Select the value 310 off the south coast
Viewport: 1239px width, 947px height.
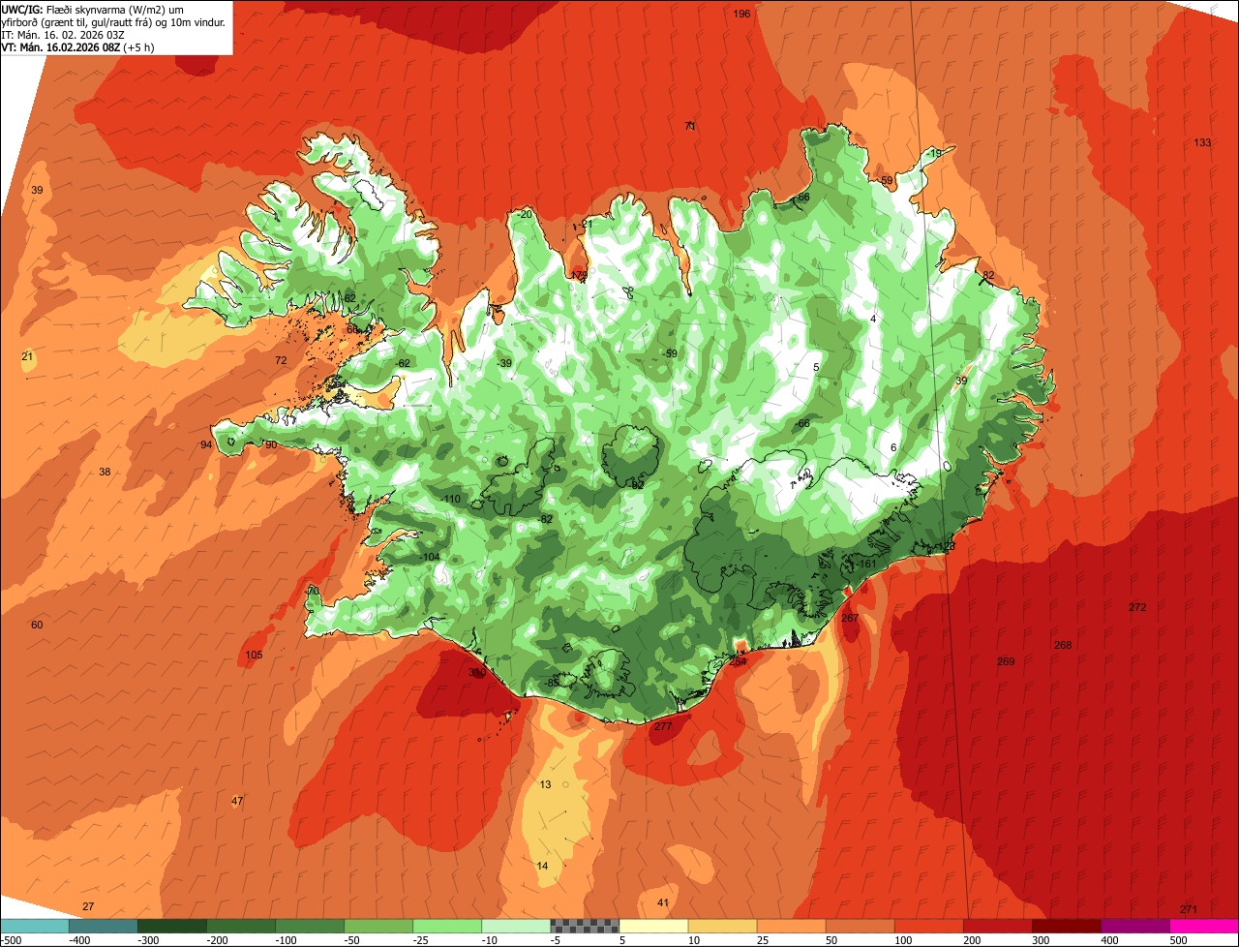pyautogui.click(x=477, y=672)
